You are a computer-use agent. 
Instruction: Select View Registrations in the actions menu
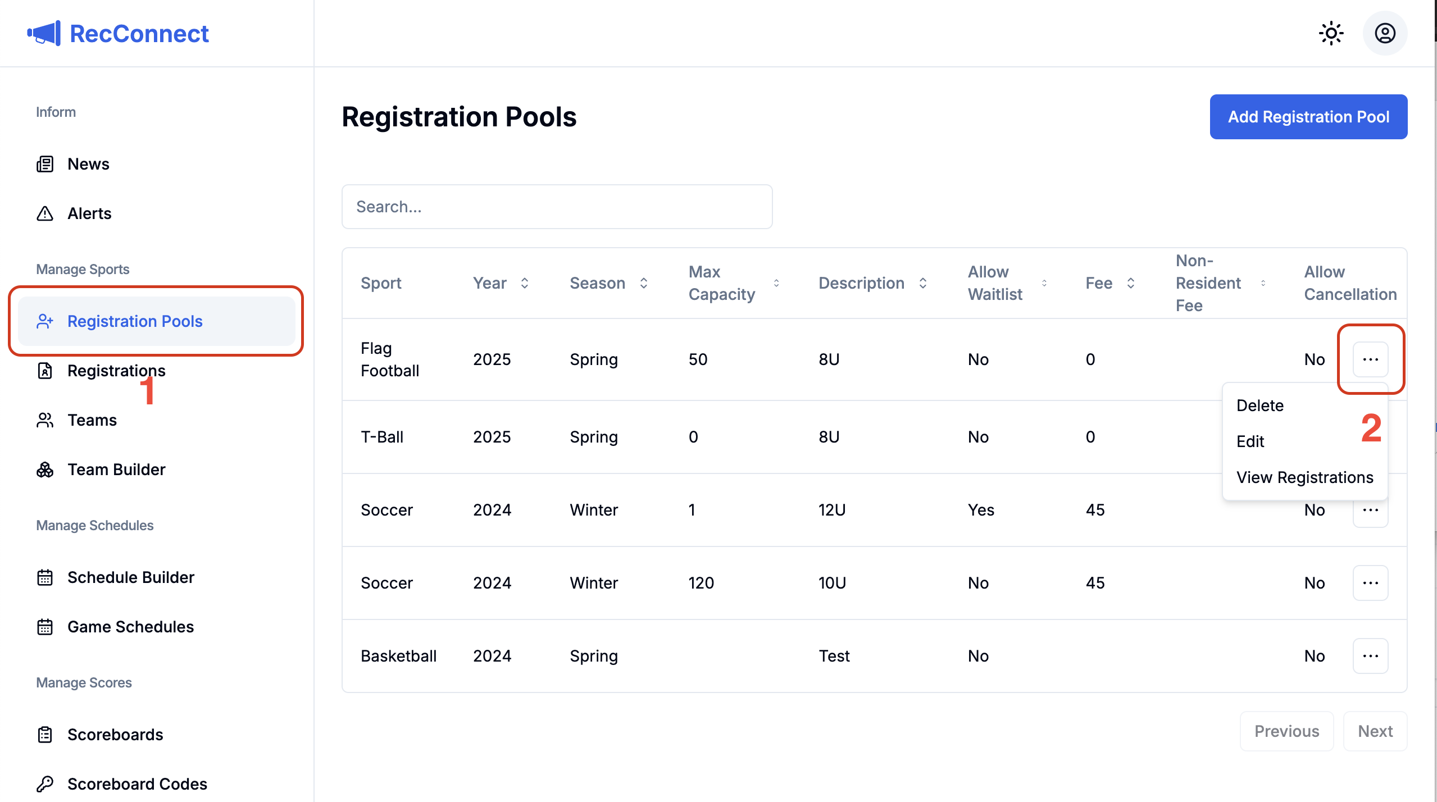(x=1304, y=477)
